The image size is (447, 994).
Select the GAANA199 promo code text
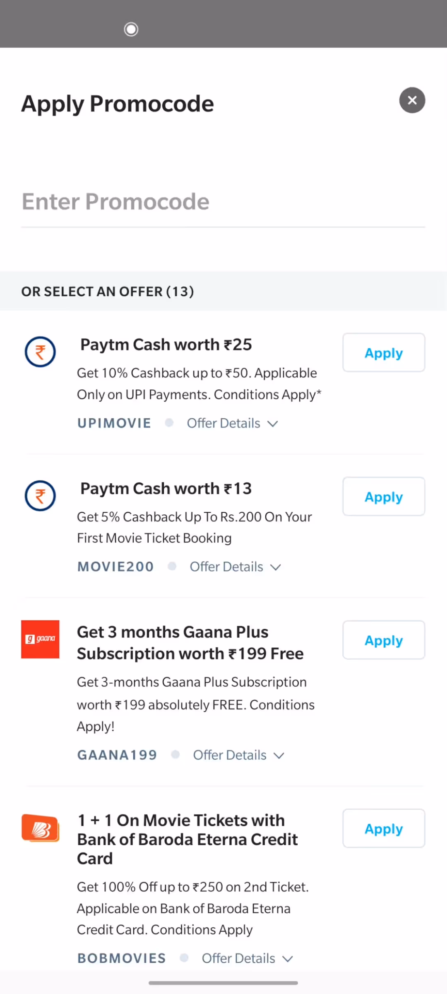[x=117, y=755]
